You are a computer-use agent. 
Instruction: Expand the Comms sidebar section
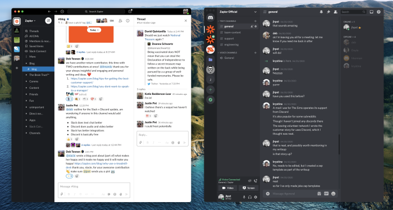[x=26, y=81]
